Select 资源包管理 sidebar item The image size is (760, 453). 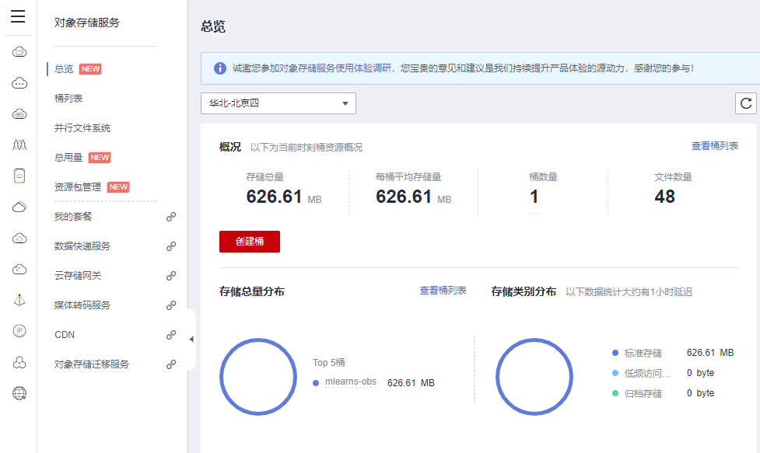tap(78, 186)
